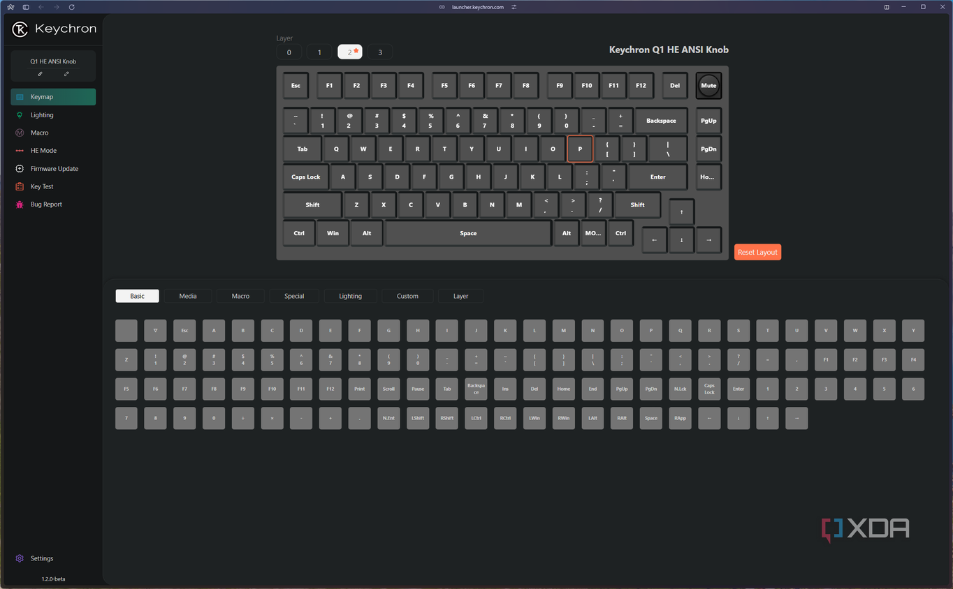The height and width of the screenshot is (589, 953).
Task: Select the Space bar on keyboard layout
Action: 468,233
